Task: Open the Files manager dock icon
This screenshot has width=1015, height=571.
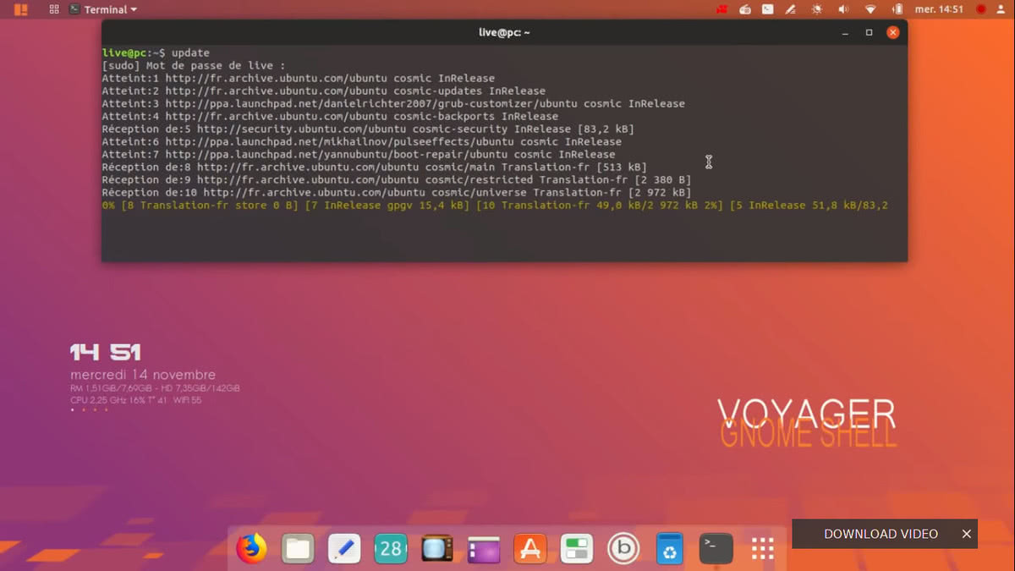Action: coord(298,549)
